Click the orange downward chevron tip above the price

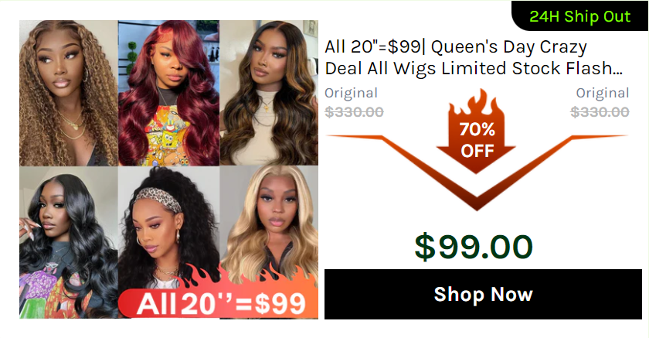coord(477,203)
